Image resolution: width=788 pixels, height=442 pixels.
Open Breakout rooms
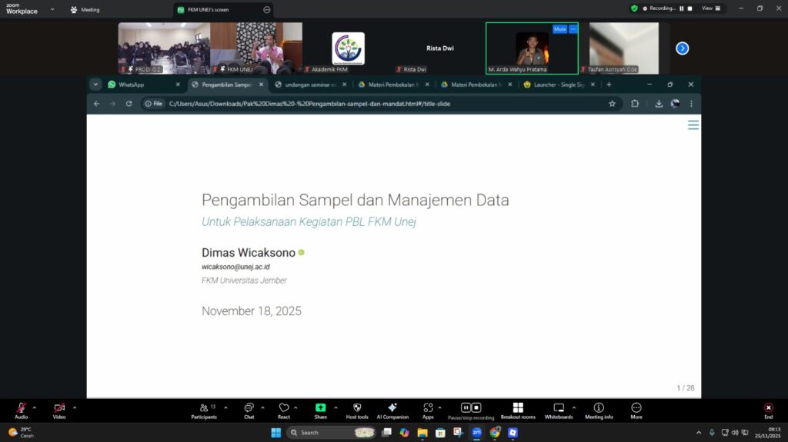pos(518,409)
